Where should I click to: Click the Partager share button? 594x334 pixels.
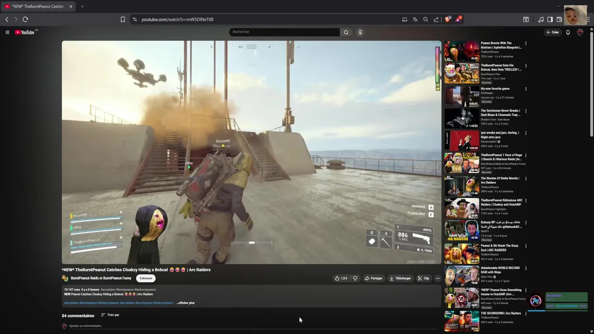click(x=374, y=278)
